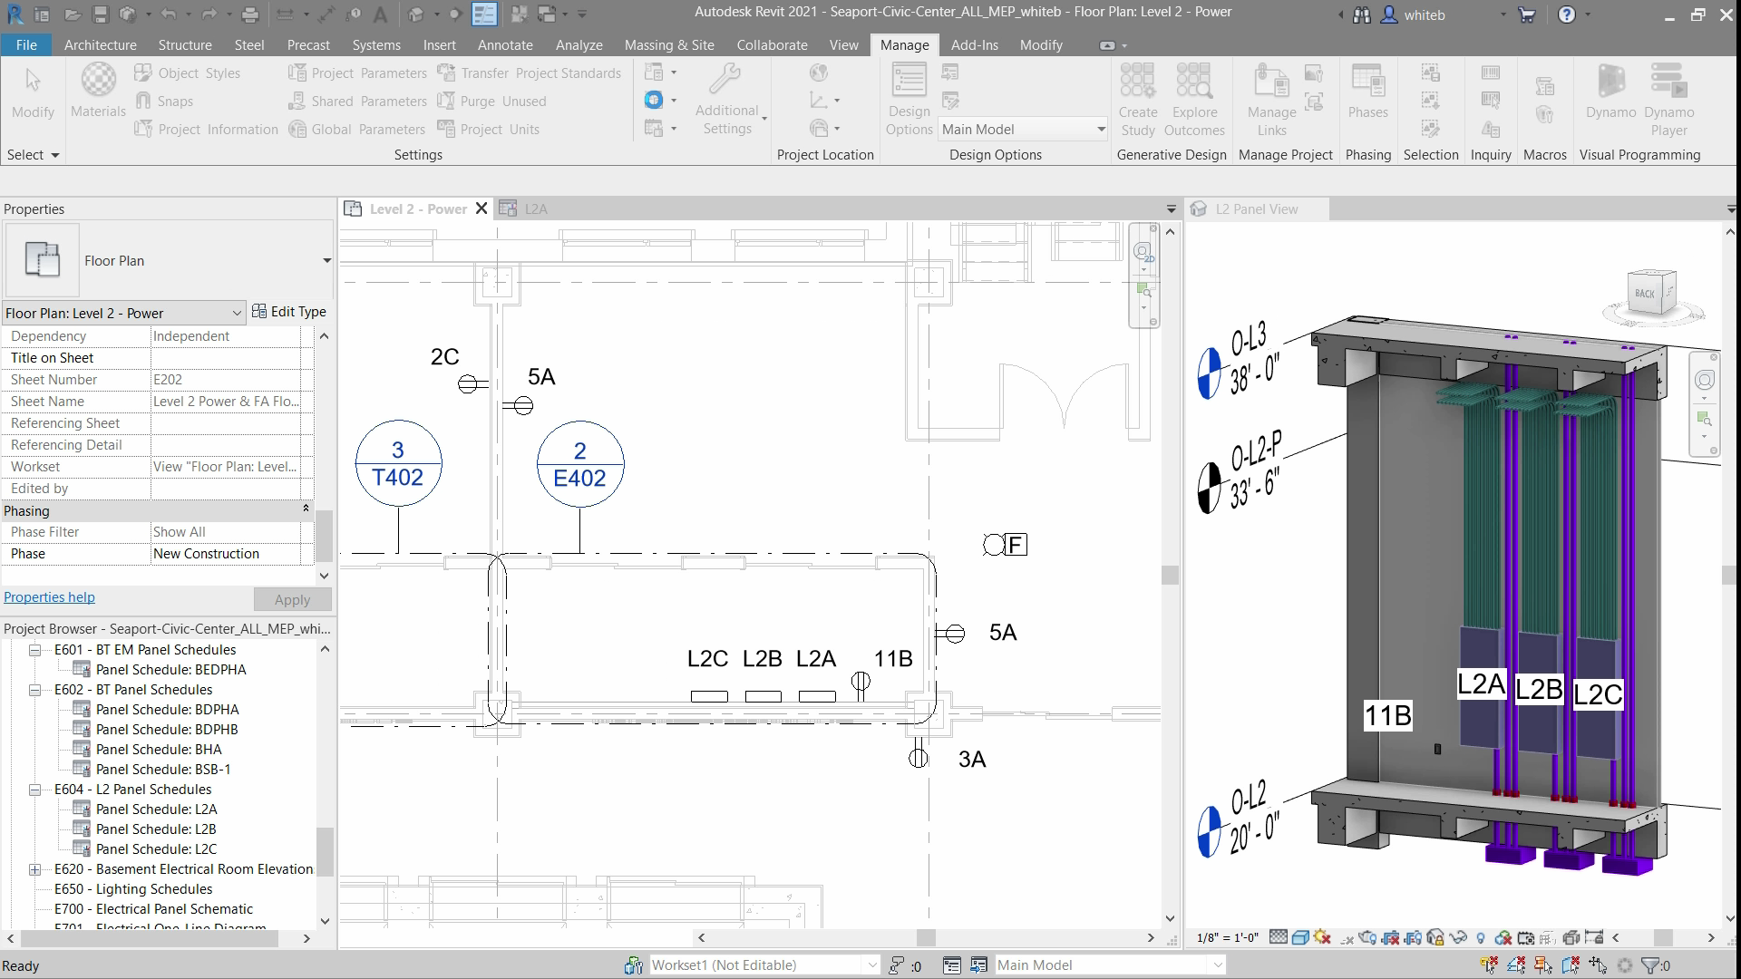
Task: Toggle Select Links status bar icon
Action: [x=1489, y=965]
